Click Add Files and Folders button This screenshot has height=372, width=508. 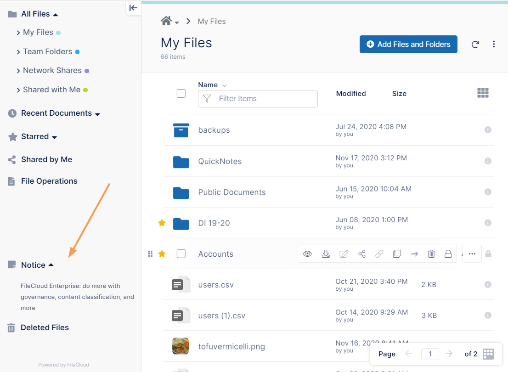[x=408, y=45]
